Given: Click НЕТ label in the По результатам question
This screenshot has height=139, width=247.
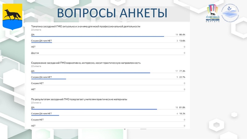Looking at the screenshot, I should coord(33,126).
